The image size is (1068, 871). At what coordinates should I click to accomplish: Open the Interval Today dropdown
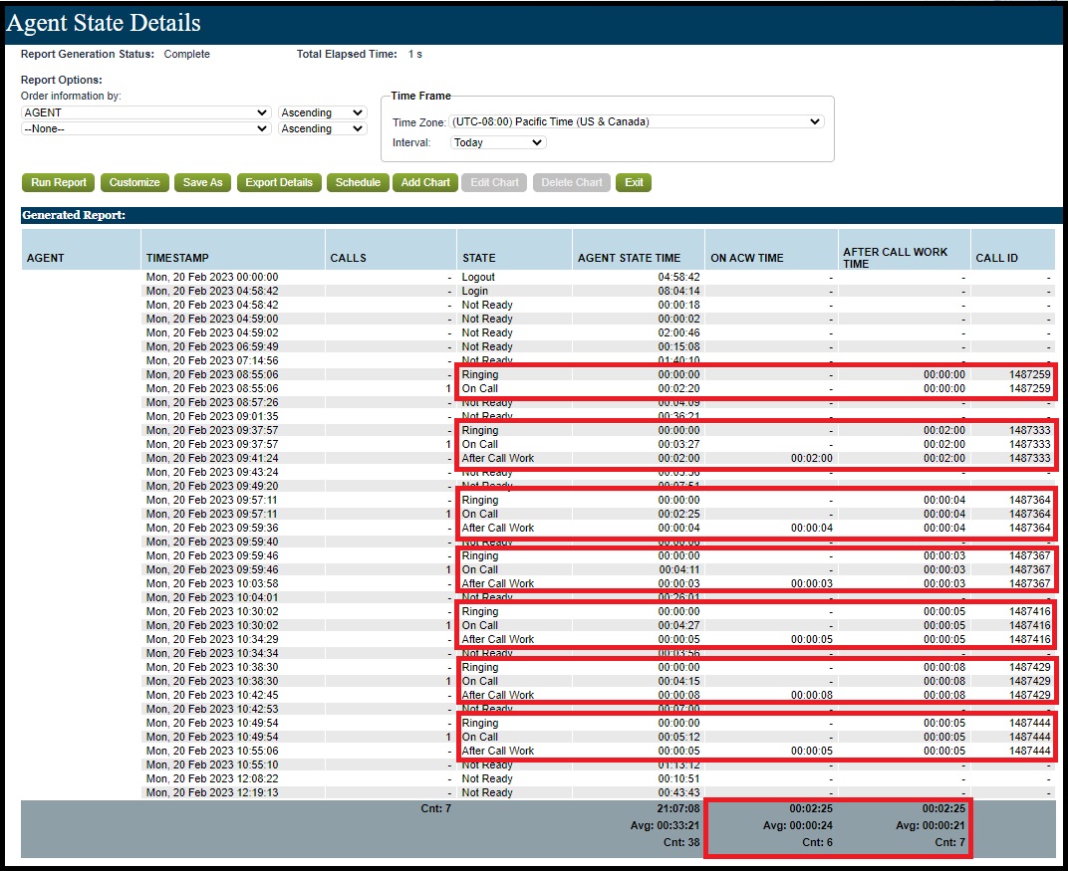(x=498, y=142)
